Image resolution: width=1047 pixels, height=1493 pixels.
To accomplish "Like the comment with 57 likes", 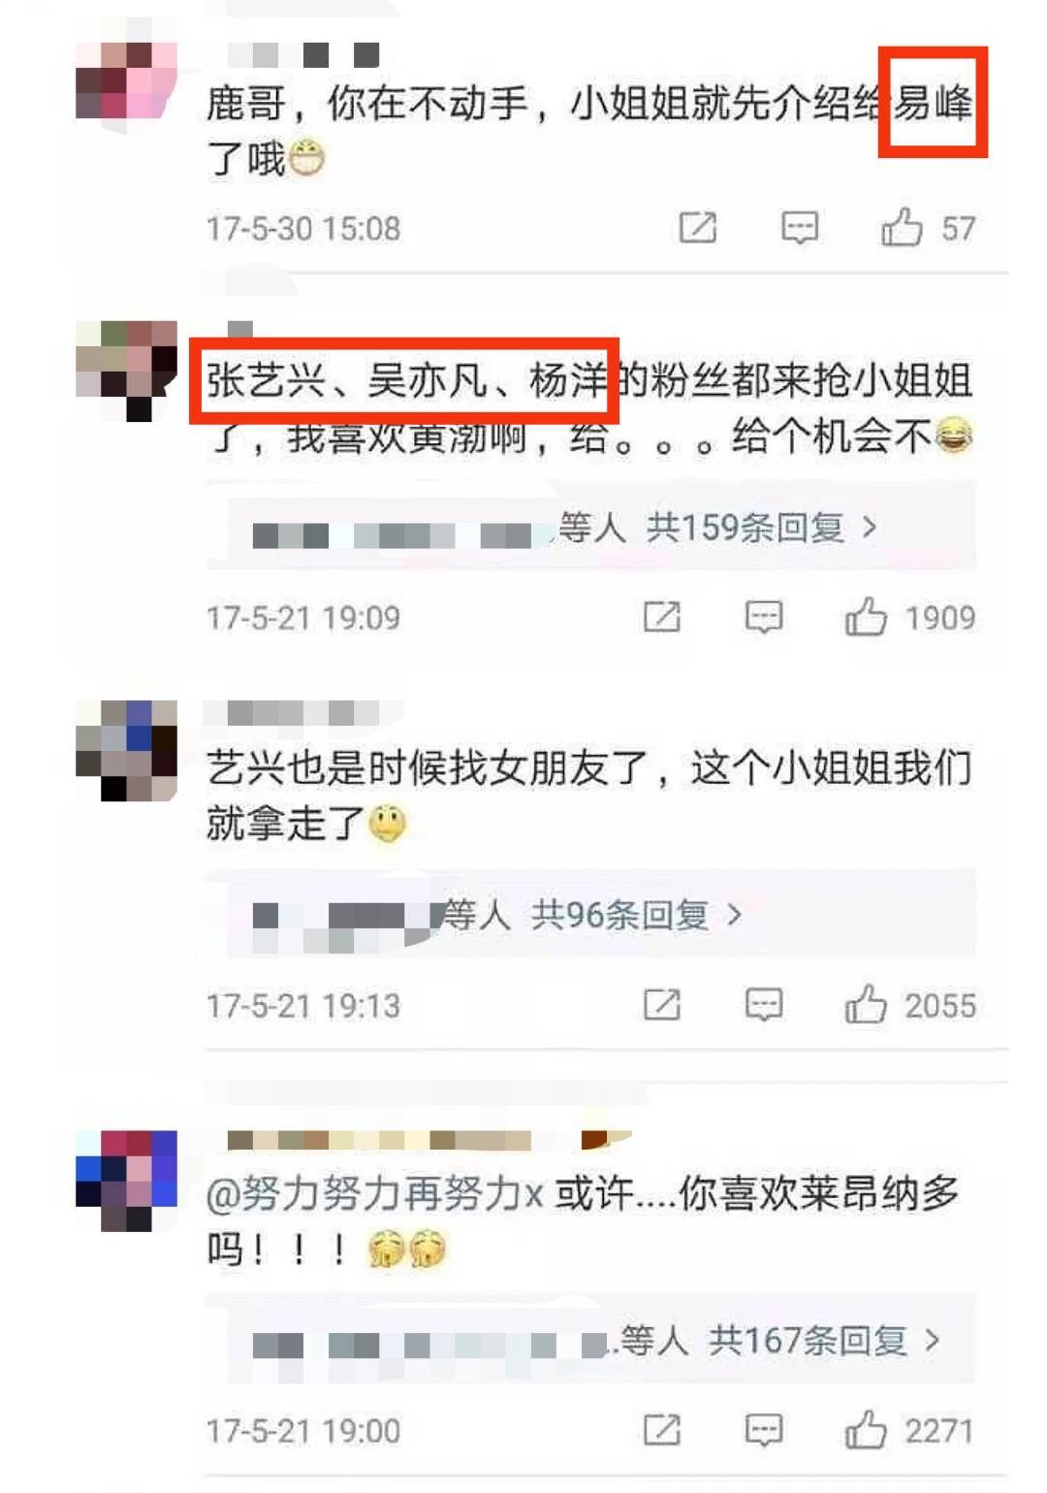I will pyautogui.click(x=902, y=228).
